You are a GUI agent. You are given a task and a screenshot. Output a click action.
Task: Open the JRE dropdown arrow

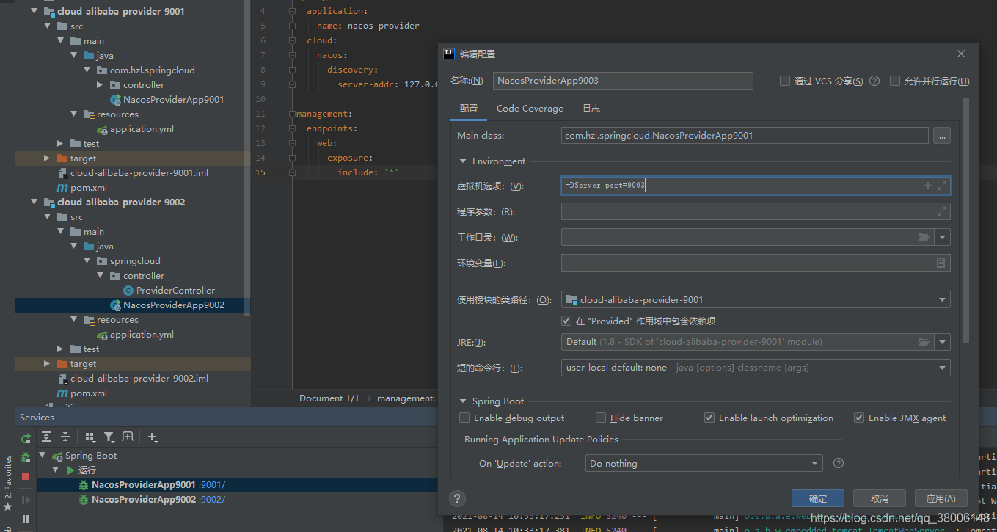tap(942, 342)
